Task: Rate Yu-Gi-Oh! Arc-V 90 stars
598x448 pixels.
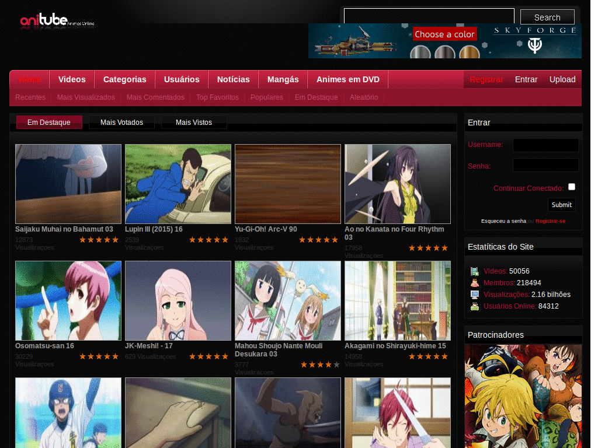Action: coord(318,240)
